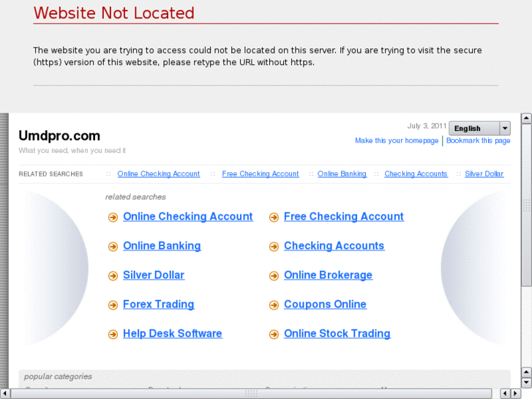Open the Help Desk Software link
This screenshot has height=399, width=532.
coord(173,333)
